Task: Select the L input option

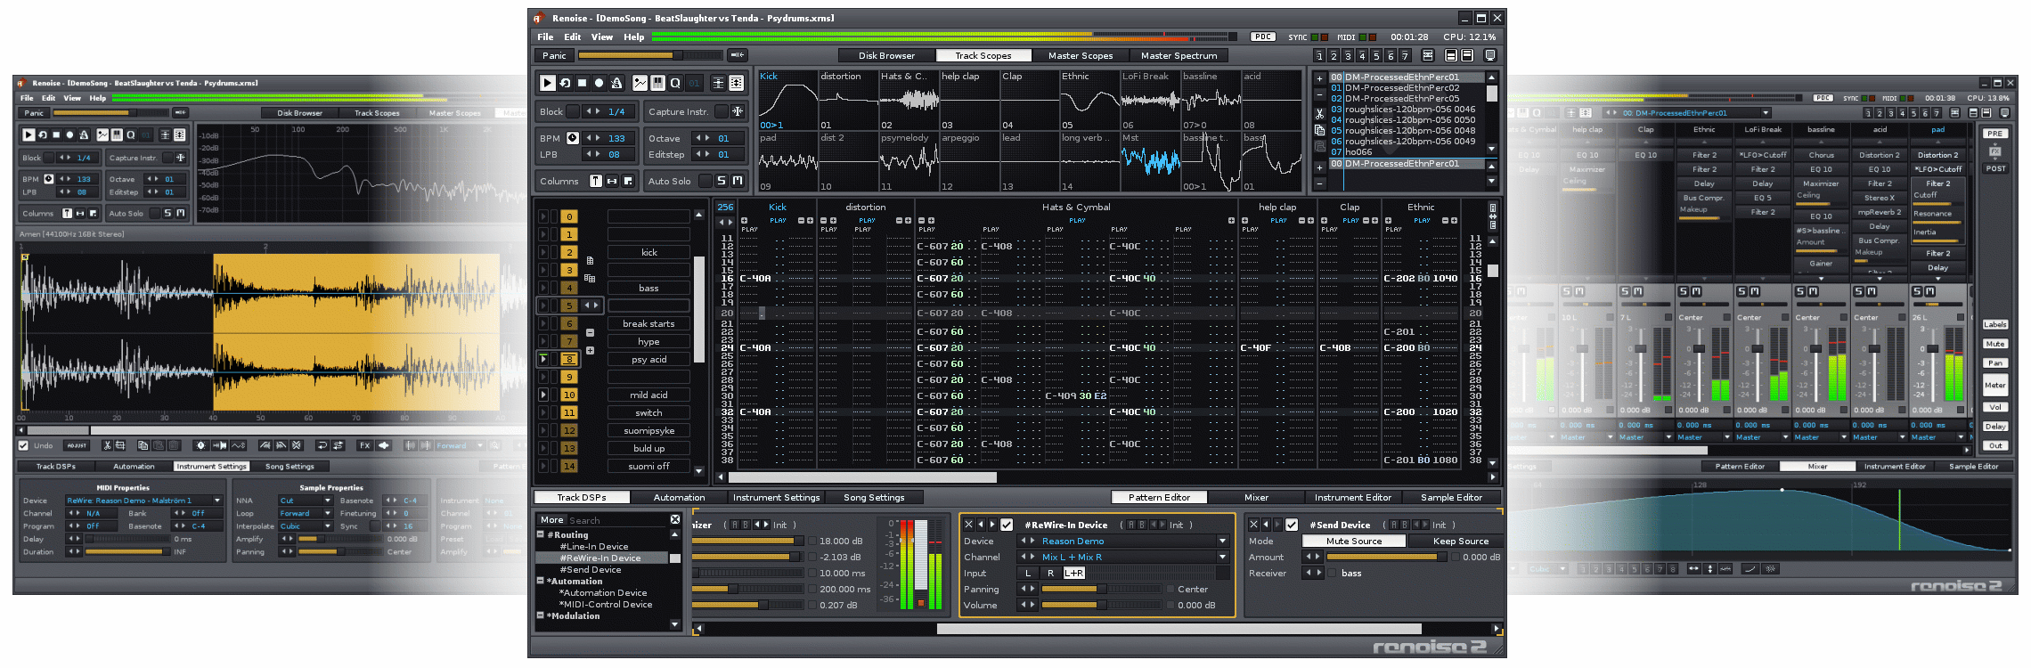Action: click(x=1028, y=573)
